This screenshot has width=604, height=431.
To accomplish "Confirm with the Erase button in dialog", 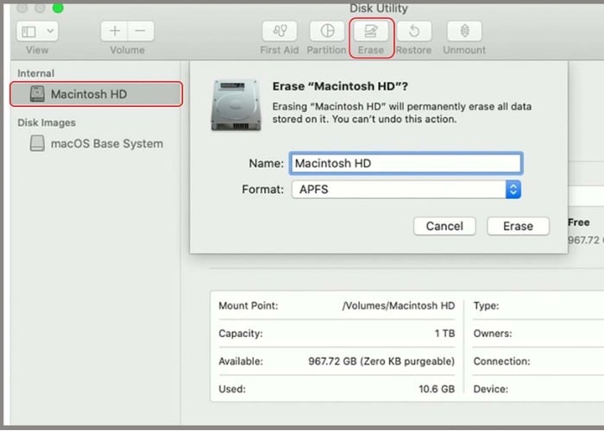I will point(518,226).
